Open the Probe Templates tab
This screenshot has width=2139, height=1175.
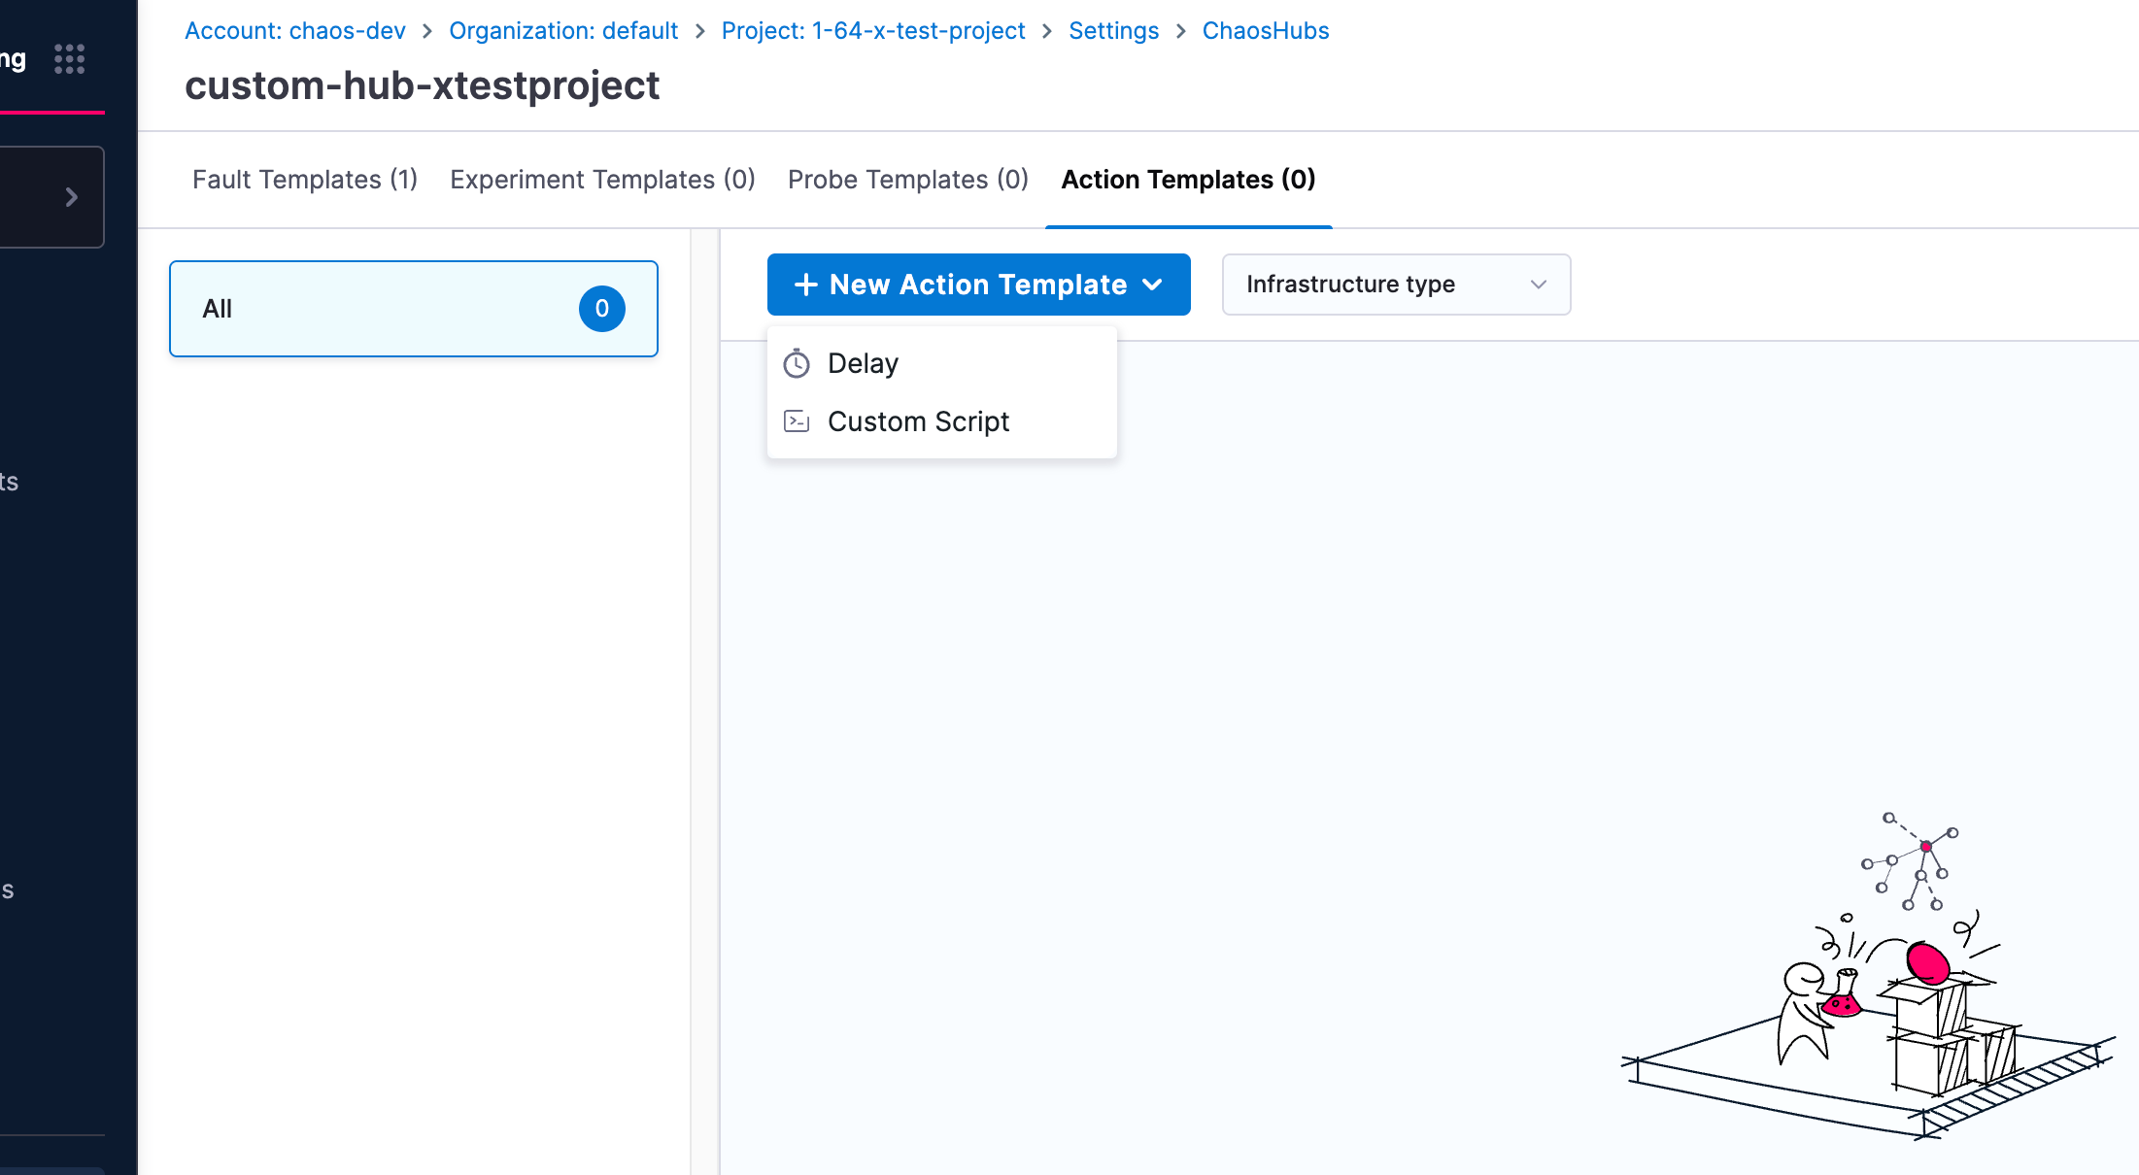[x=907, y=179]
